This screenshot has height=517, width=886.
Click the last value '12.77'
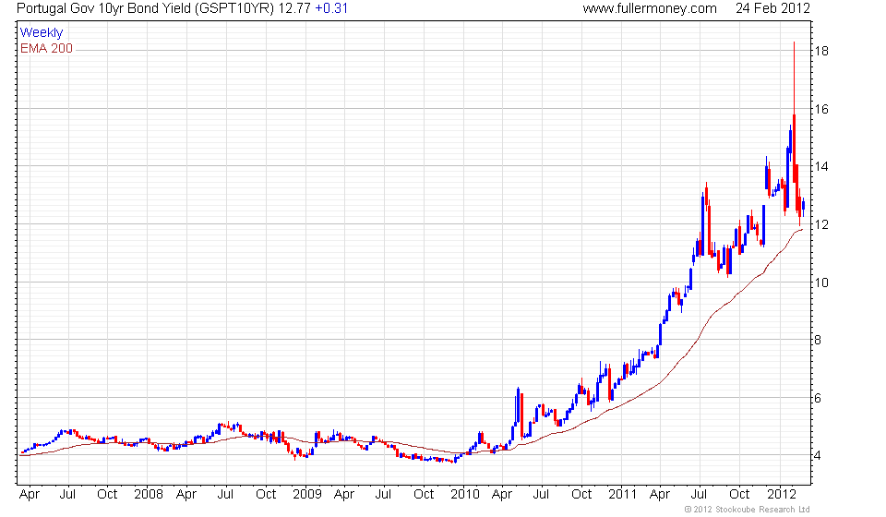[294, 8]
